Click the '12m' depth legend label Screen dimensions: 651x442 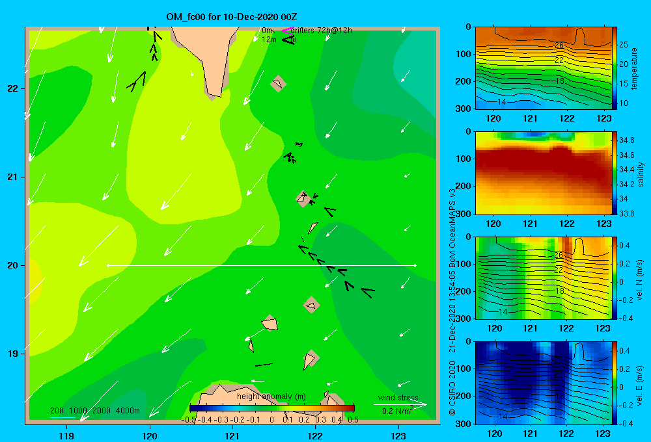(x=269, y=40)
